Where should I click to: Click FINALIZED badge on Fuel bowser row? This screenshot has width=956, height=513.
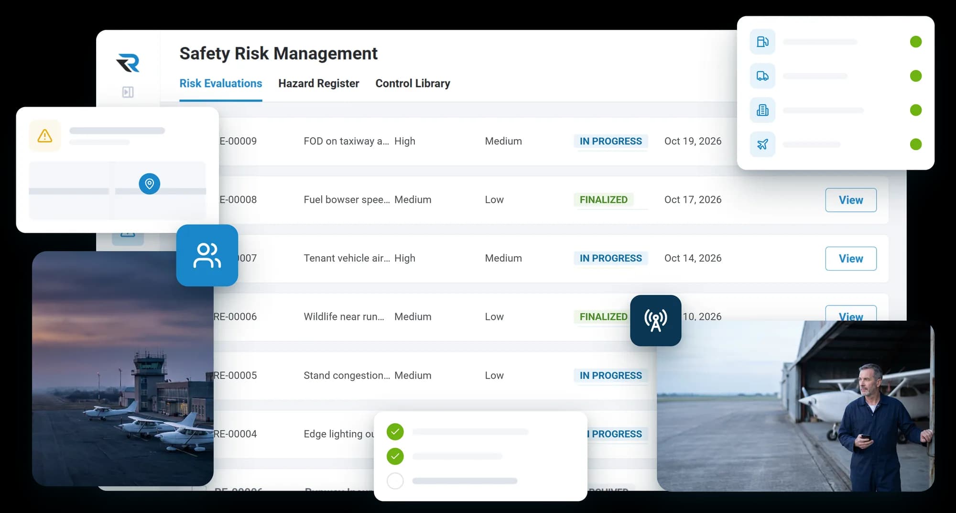[603, 199]
